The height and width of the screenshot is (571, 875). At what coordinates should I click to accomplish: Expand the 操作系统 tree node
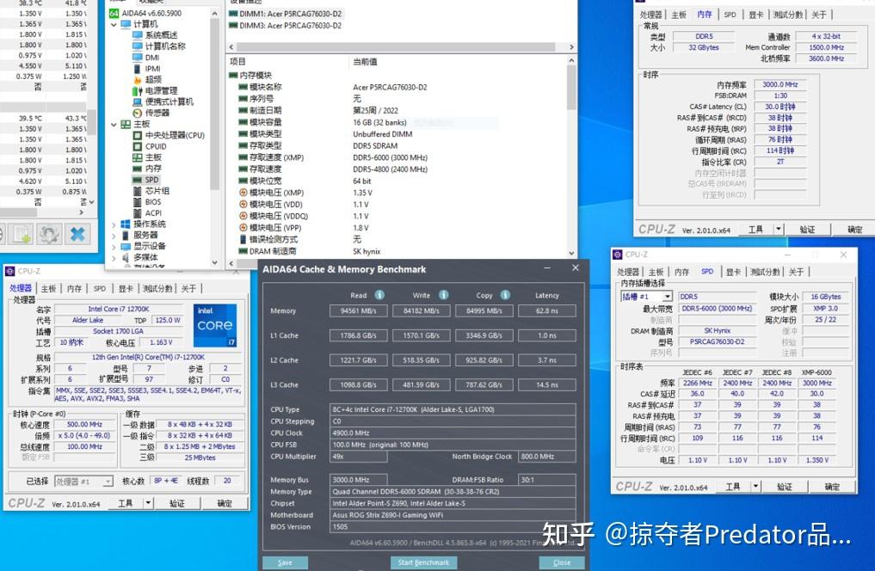(x=114, y=224)
